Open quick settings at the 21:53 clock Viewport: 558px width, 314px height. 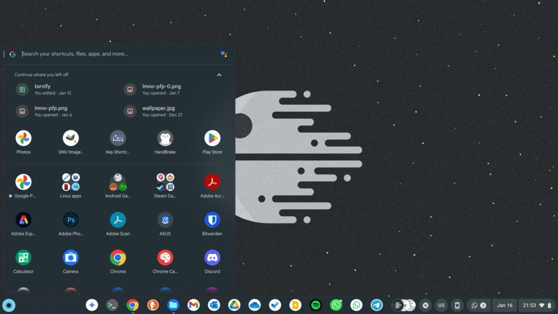click(x=537, y=305)
